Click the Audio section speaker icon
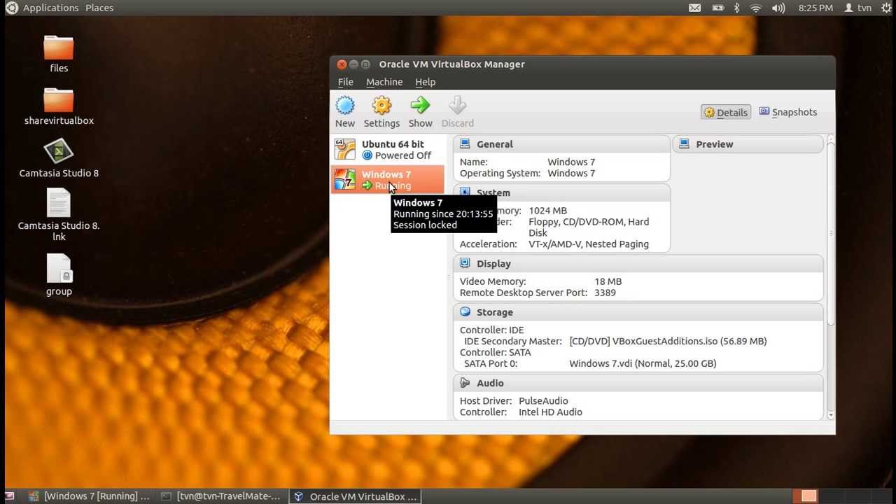896x504 pixels. (x=465, y=383)
